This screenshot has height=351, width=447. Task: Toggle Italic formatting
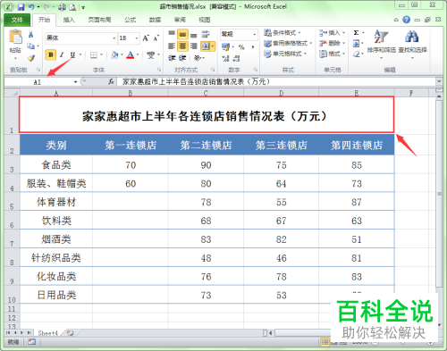point(62,54)
